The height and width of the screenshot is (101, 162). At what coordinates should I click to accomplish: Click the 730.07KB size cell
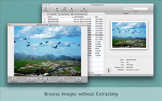(99, 30)
